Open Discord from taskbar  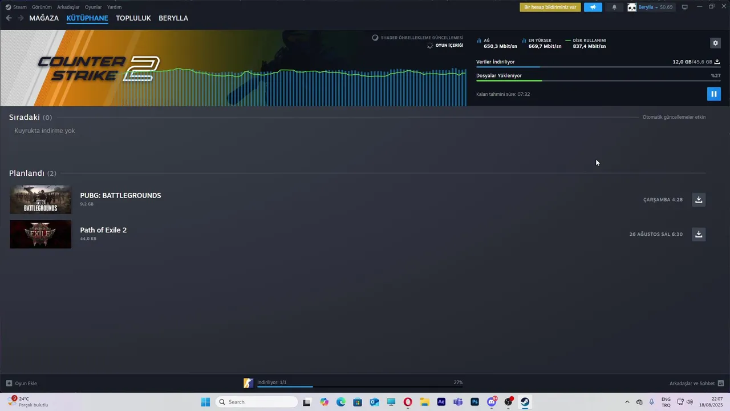(x=492, y=402)
